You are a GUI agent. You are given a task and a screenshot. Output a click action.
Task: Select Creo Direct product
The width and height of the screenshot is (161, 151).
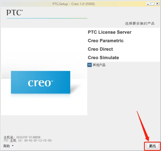pos(100,49)
